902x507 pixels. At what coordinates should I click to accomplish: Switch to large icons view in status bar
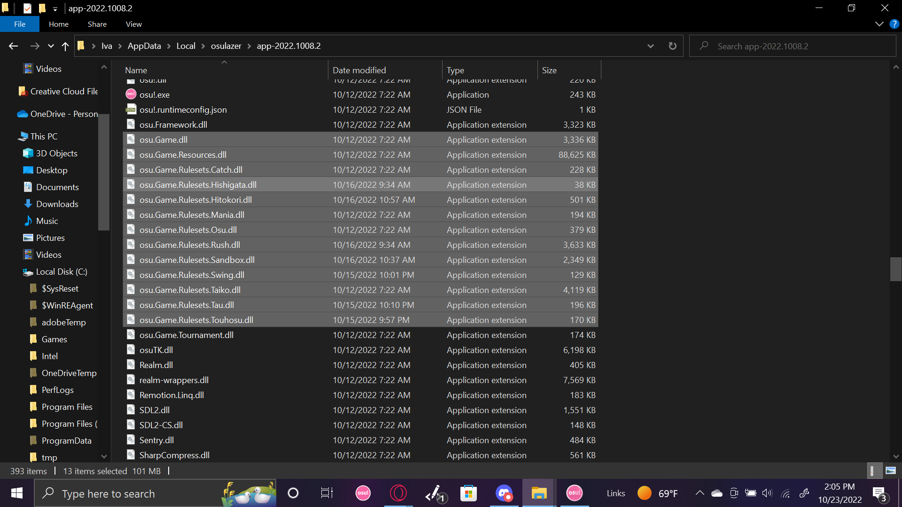(x=890, y=470)
